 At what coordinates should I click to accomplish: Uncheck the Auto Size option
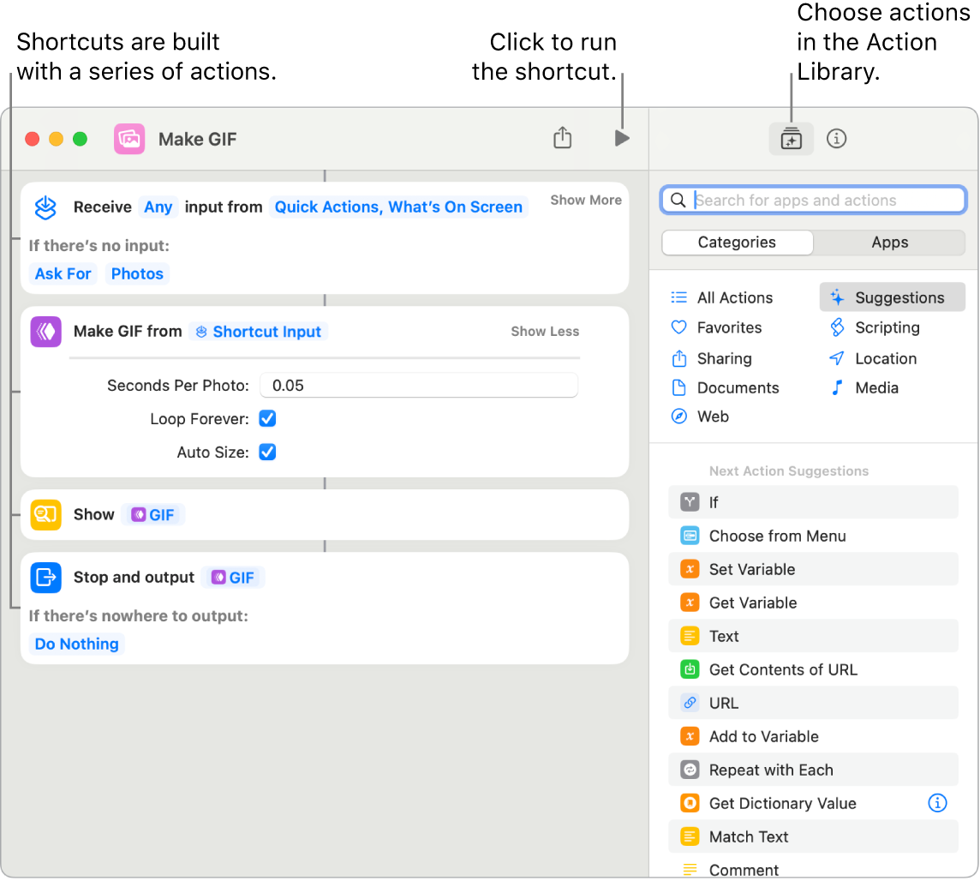pos(266,452)
